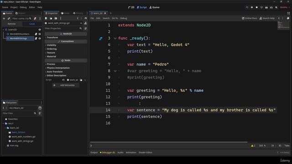Image resolution: width=292 pixels, height=164 pixels.
Task: Open Inspector object history list
Action: (x=85, y=18)
